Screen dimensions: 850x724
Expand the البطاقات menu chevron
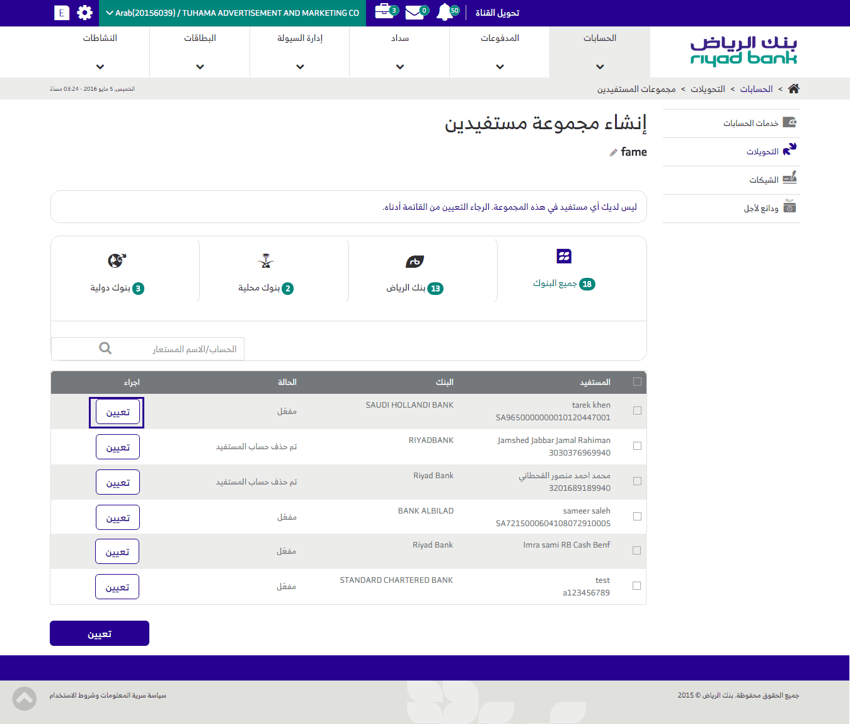point(200,67)
